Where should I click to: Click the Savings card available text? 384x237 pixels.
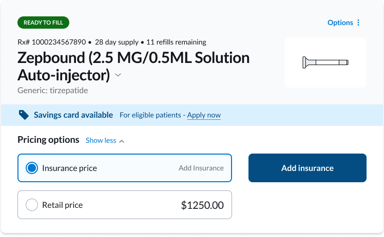73,115
